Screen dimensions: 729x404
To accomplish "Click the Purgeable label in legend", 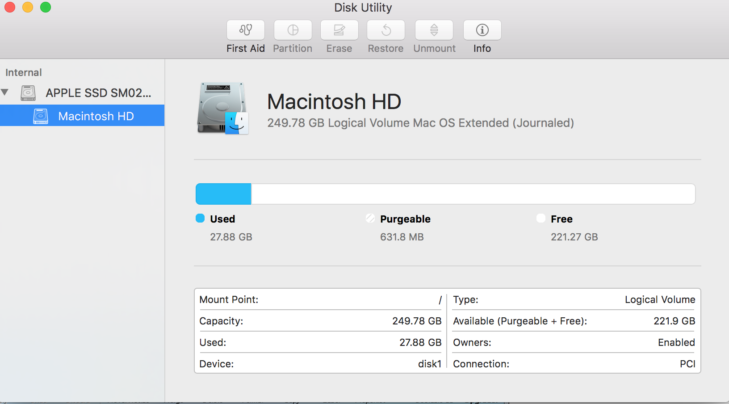I will 405,219.
